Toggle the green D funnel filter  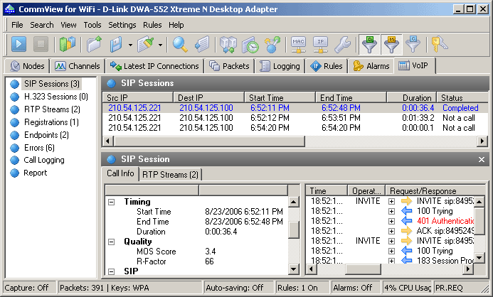point(369,44)
